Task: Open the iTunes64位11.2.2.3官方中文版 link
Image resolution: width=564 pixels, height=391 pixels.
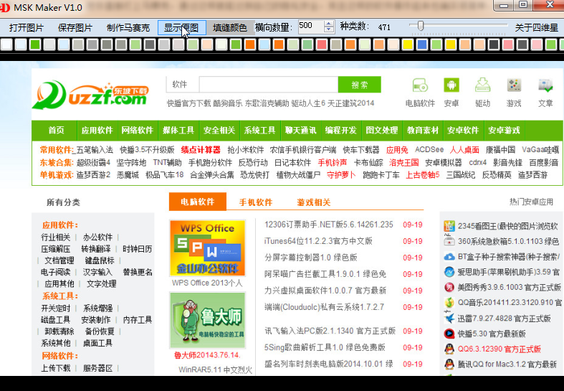Action: (318, 241)
